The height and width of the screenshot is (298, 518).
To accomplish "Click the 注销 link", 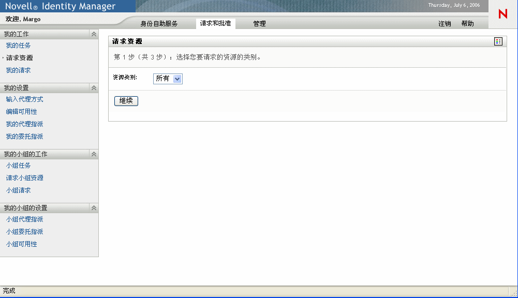I will click(x=445, y=23).
